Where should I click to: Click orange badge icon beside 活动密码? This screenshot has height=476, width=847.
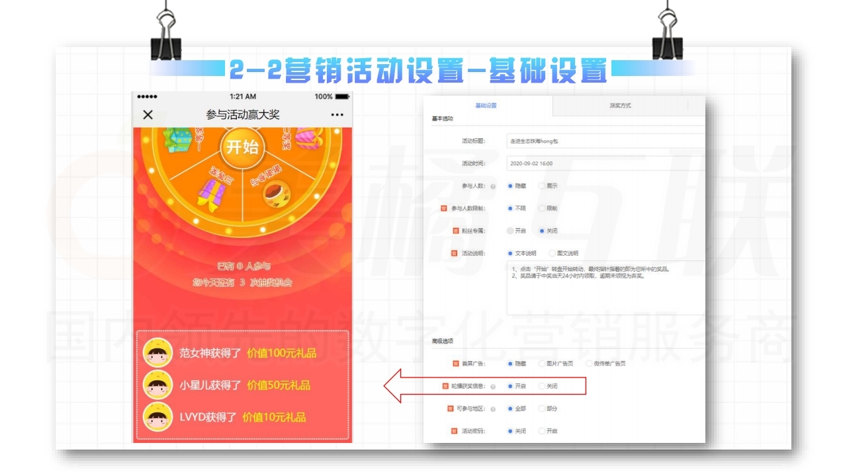pyautogui.click(x=455, y=431)
